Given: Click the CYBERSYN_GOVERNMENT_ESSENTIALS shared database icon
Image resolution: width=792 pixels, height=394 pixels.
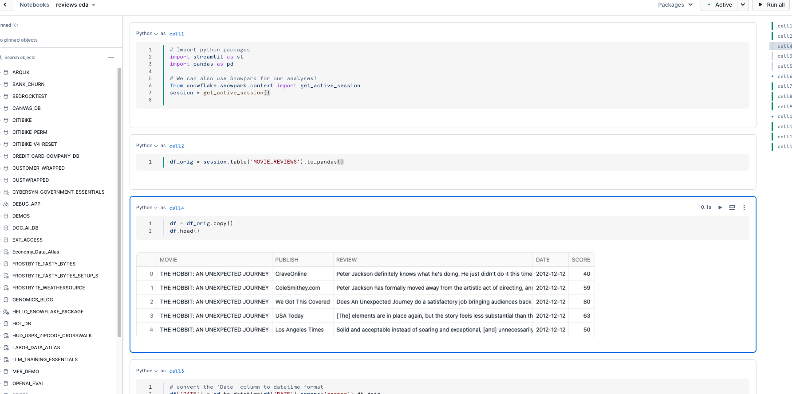Looking at the screenshot, I should click(6, 192).
